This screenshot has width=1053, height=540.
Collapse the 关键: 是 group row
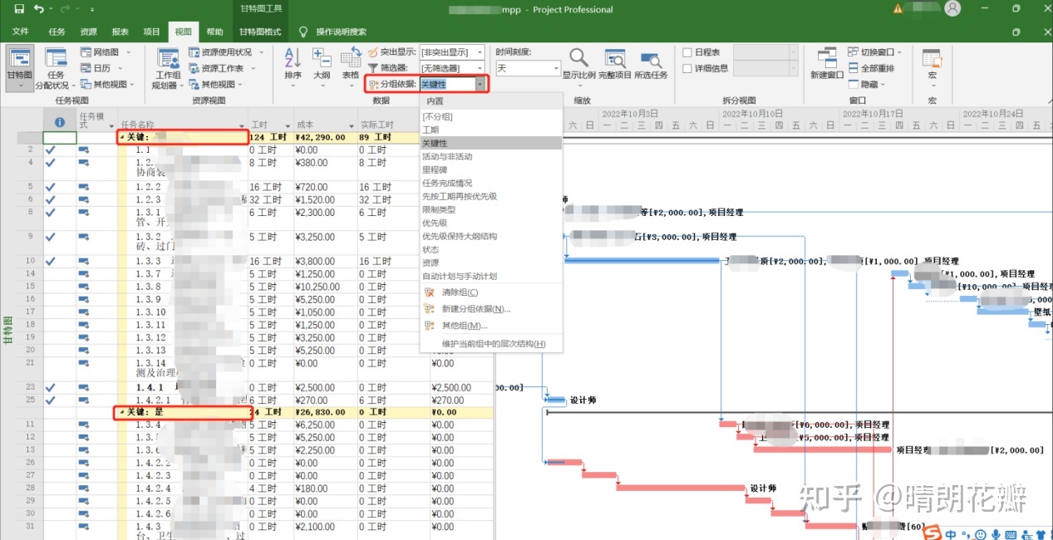point(120,412)
